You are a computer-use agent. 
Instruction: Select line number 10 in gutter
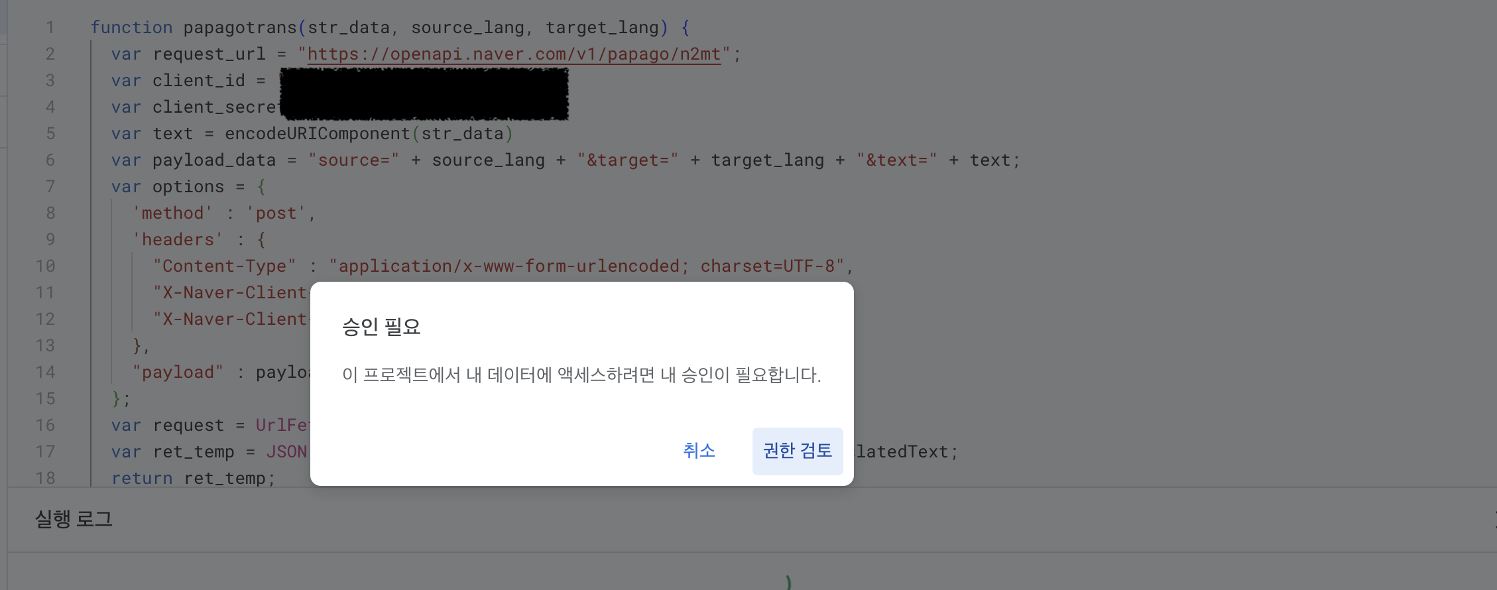[45, 266]
